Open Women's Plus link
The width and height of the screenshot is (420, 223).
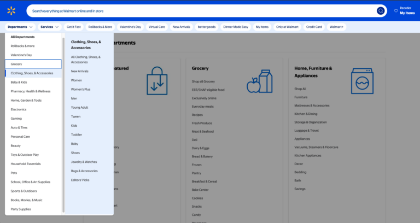(80, 90)
